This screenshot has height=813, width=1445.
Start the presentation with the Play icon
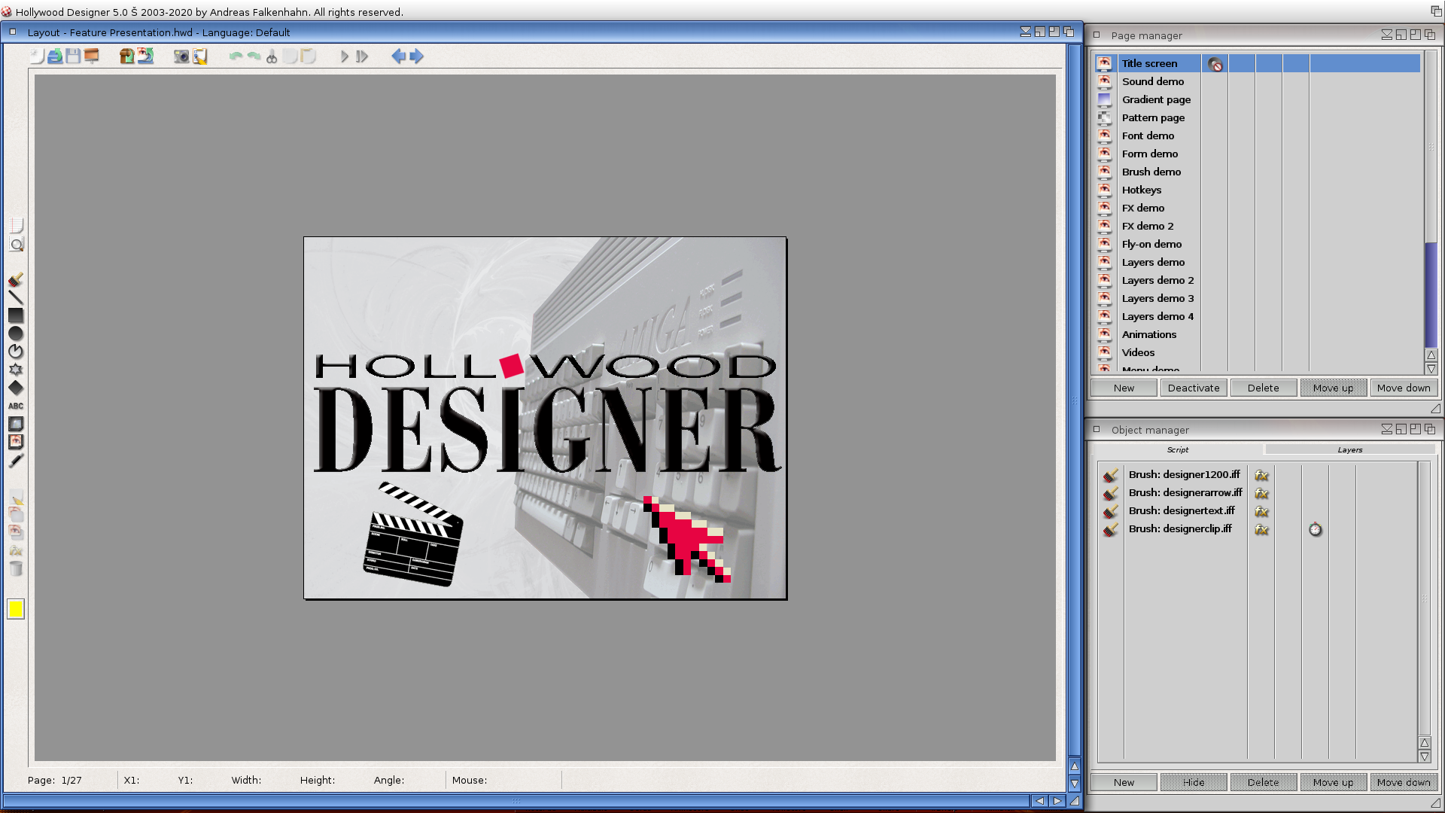click(344, 56)
